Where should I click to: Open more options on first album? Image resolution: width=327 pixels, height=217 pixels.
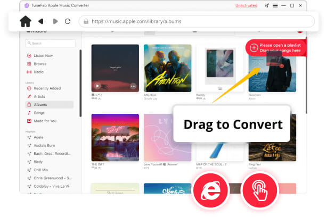pyautogui.click(x=133, y=86)
